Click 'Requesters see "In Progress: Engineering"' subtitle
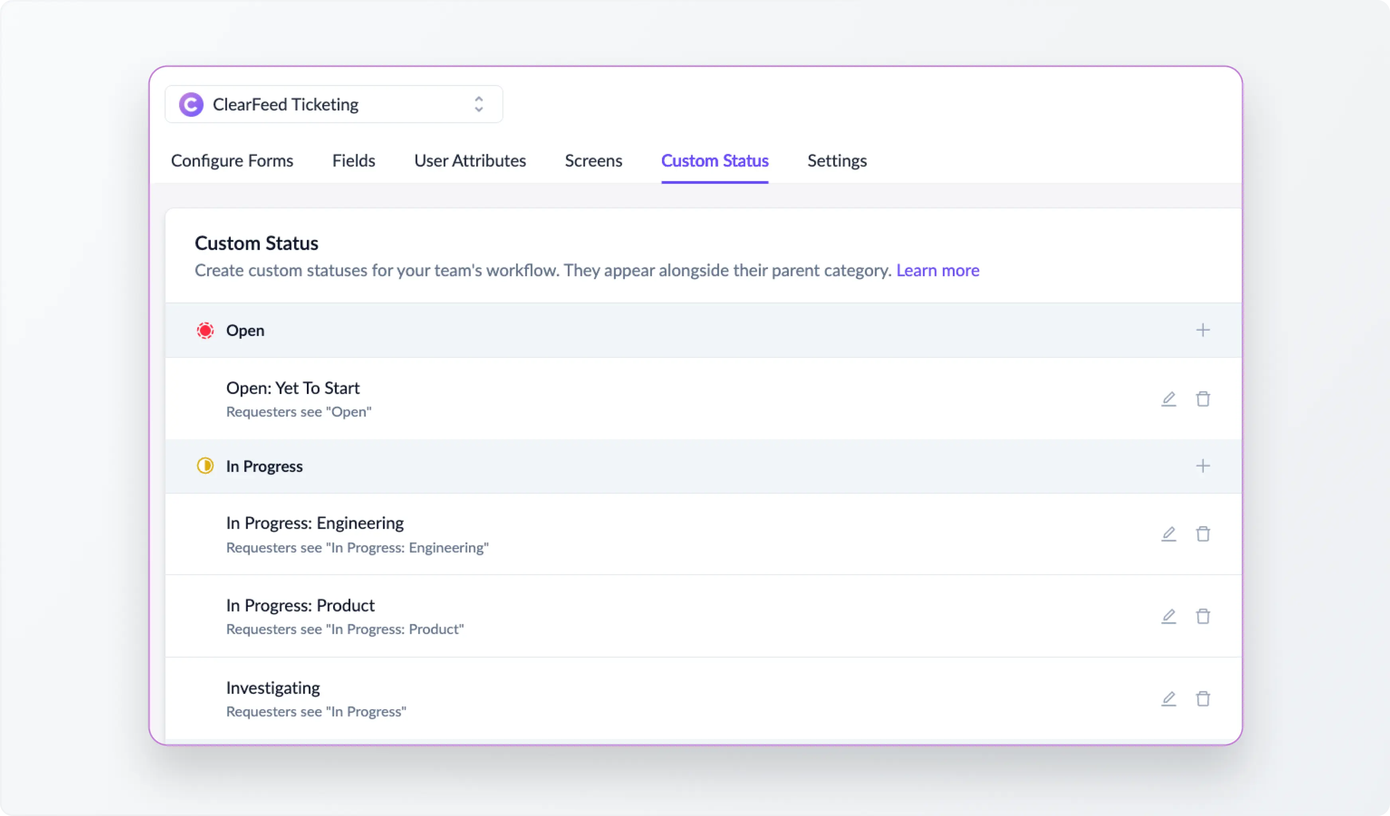 [x=357, y=547]
